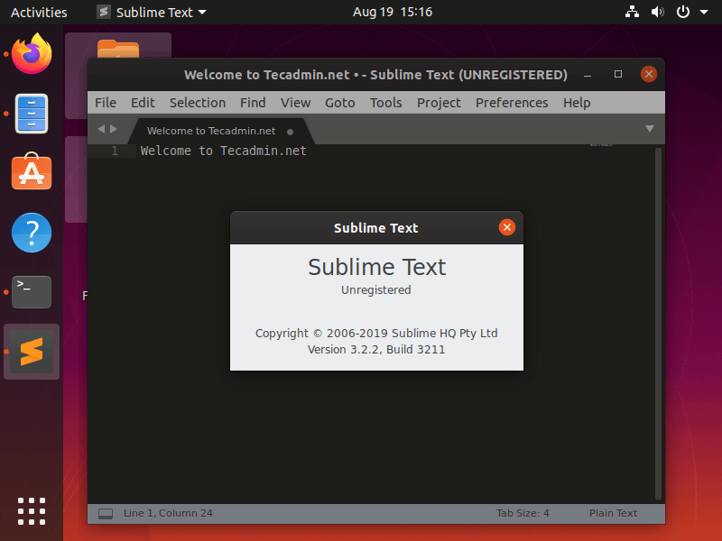Click the Sublime Text dock icon
722x541 pixels.
(32, 352)
